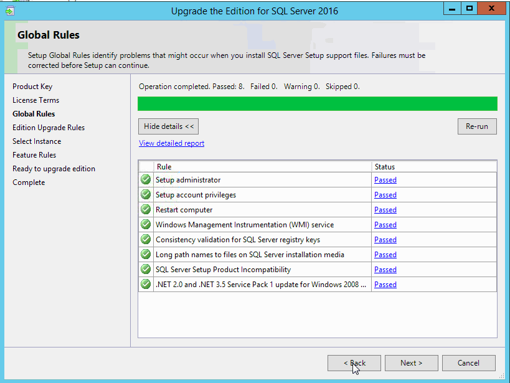The height and width of the screenshot is (383, 510).
Task: Click the SQL Server setup title bar icon
Action: click(x=10, y=11)
